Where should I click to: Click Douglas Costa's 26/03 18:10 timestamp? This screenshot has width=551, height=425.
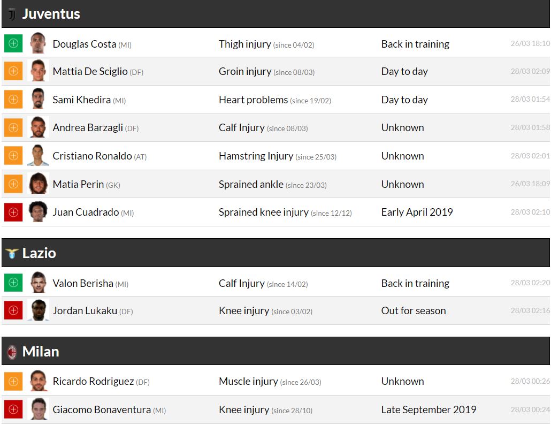(x=530, y=44)
